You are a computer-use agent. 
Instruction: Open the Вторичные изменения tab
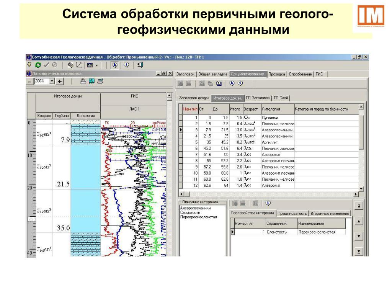click(x=330, y=214)
